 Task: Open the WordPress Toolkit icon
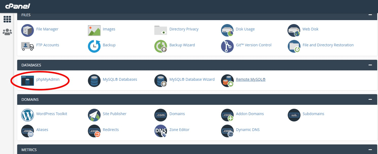27,115
